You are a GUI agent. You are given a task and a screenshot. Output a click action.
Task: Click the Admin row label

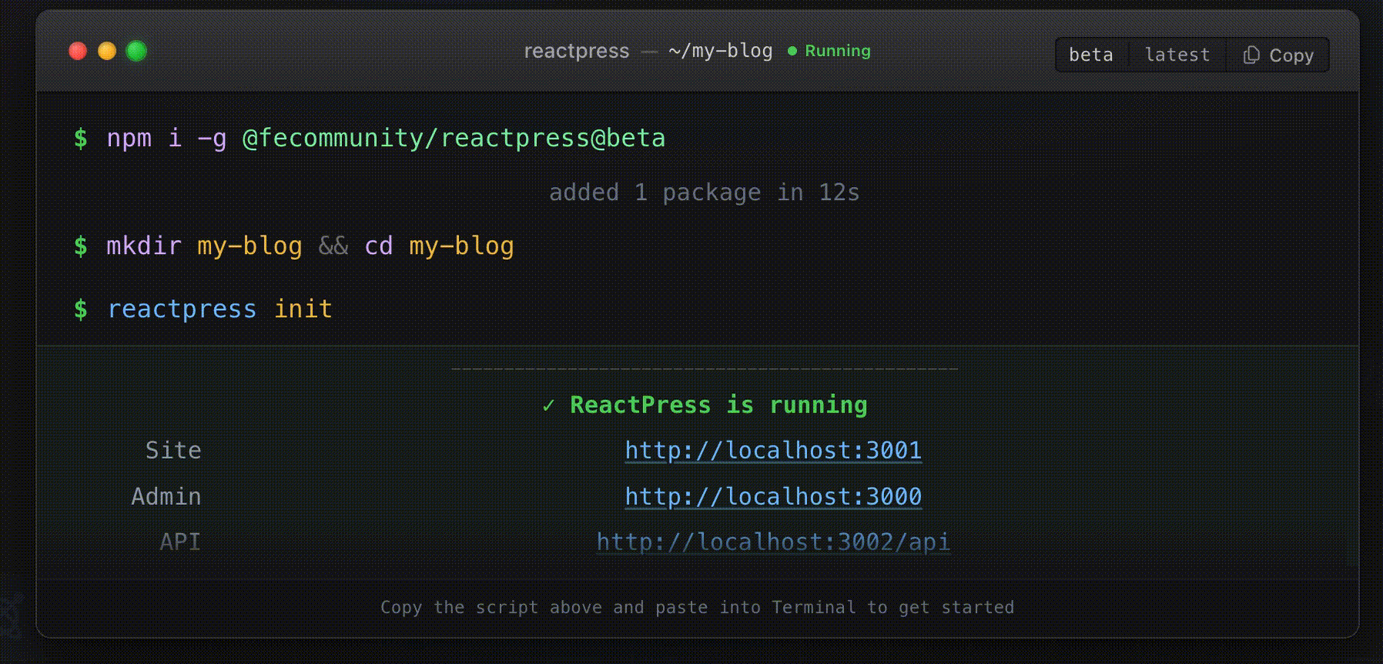click(x=166, y=496)
